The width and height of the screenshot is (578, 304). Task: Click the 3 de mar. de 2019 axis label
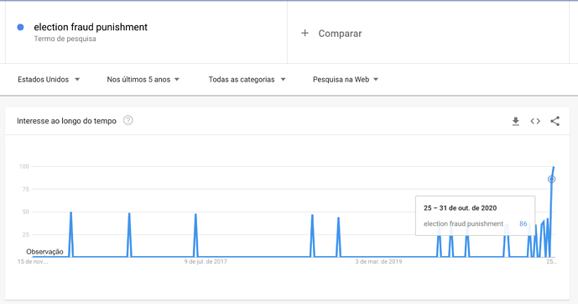(378, 261)
